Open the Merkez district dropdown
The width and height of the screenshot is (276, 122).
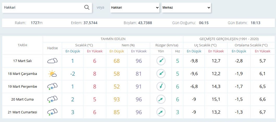(x=186, y=8)
